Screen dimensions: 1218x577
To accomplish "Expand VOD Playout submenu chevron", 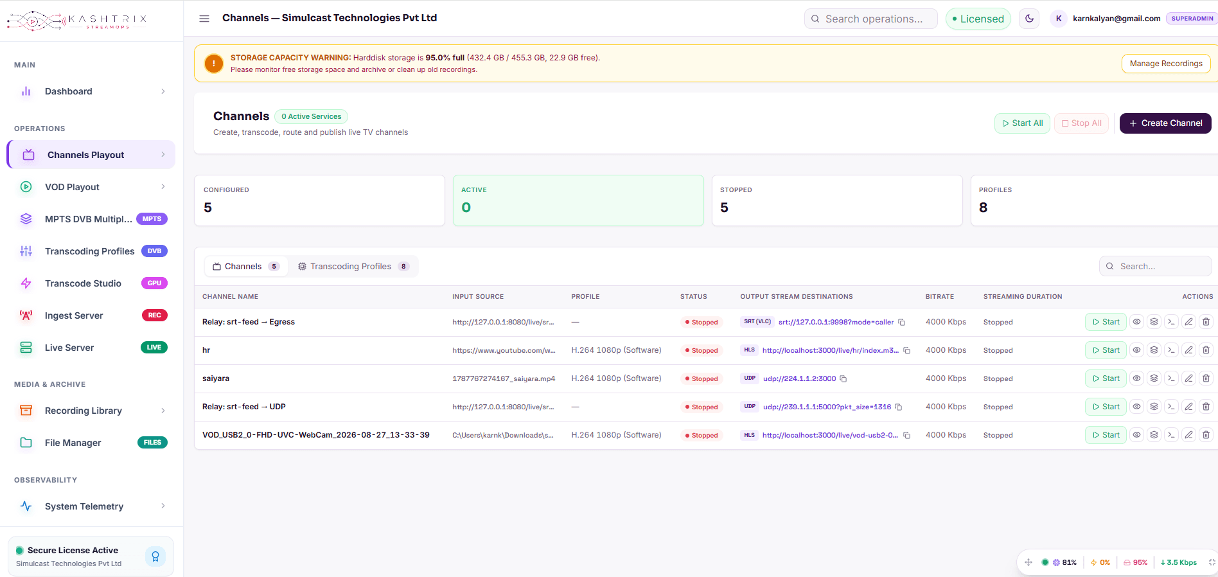I will [x=163, y=187].
